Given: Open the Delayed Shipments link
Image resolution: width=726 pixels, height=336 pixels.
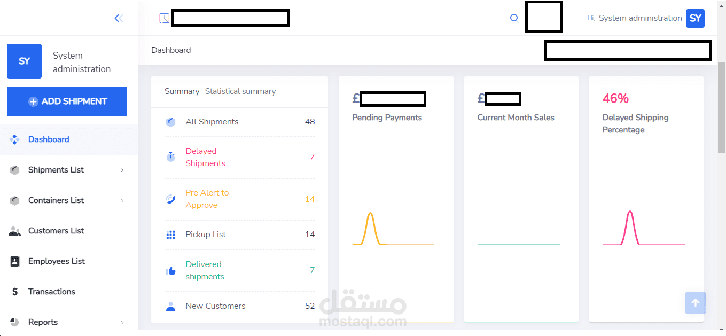Looking at the screenshot, I should tap(205, 157).
